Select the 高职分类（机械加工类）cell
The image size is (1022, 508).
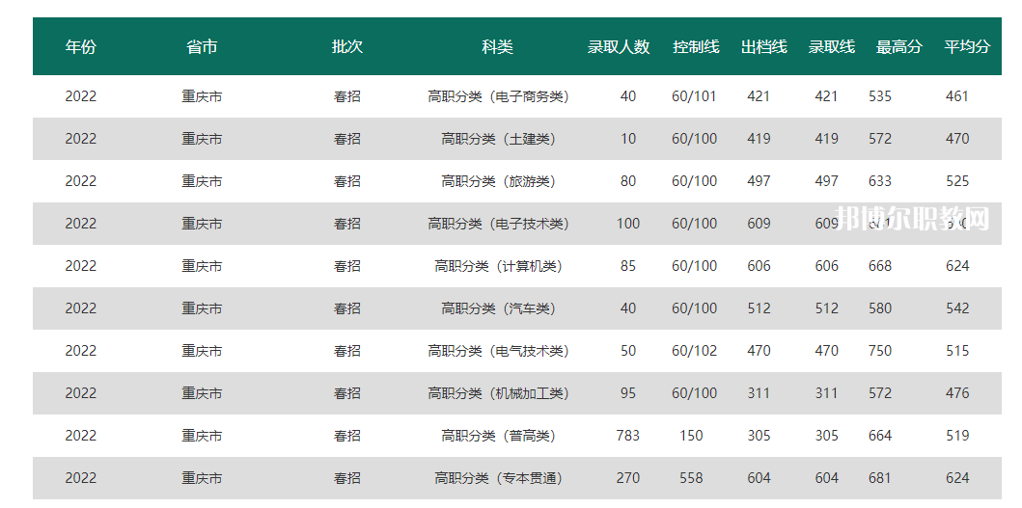(x=498, y=392)
